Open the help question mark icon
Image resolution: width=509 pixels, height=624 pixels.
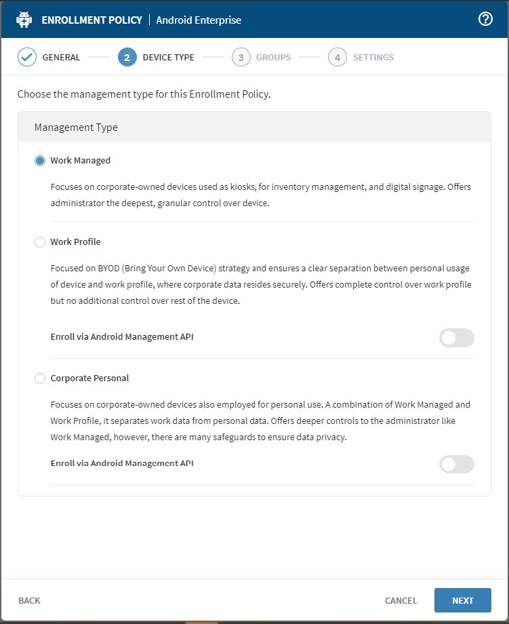tap(485, 19)
